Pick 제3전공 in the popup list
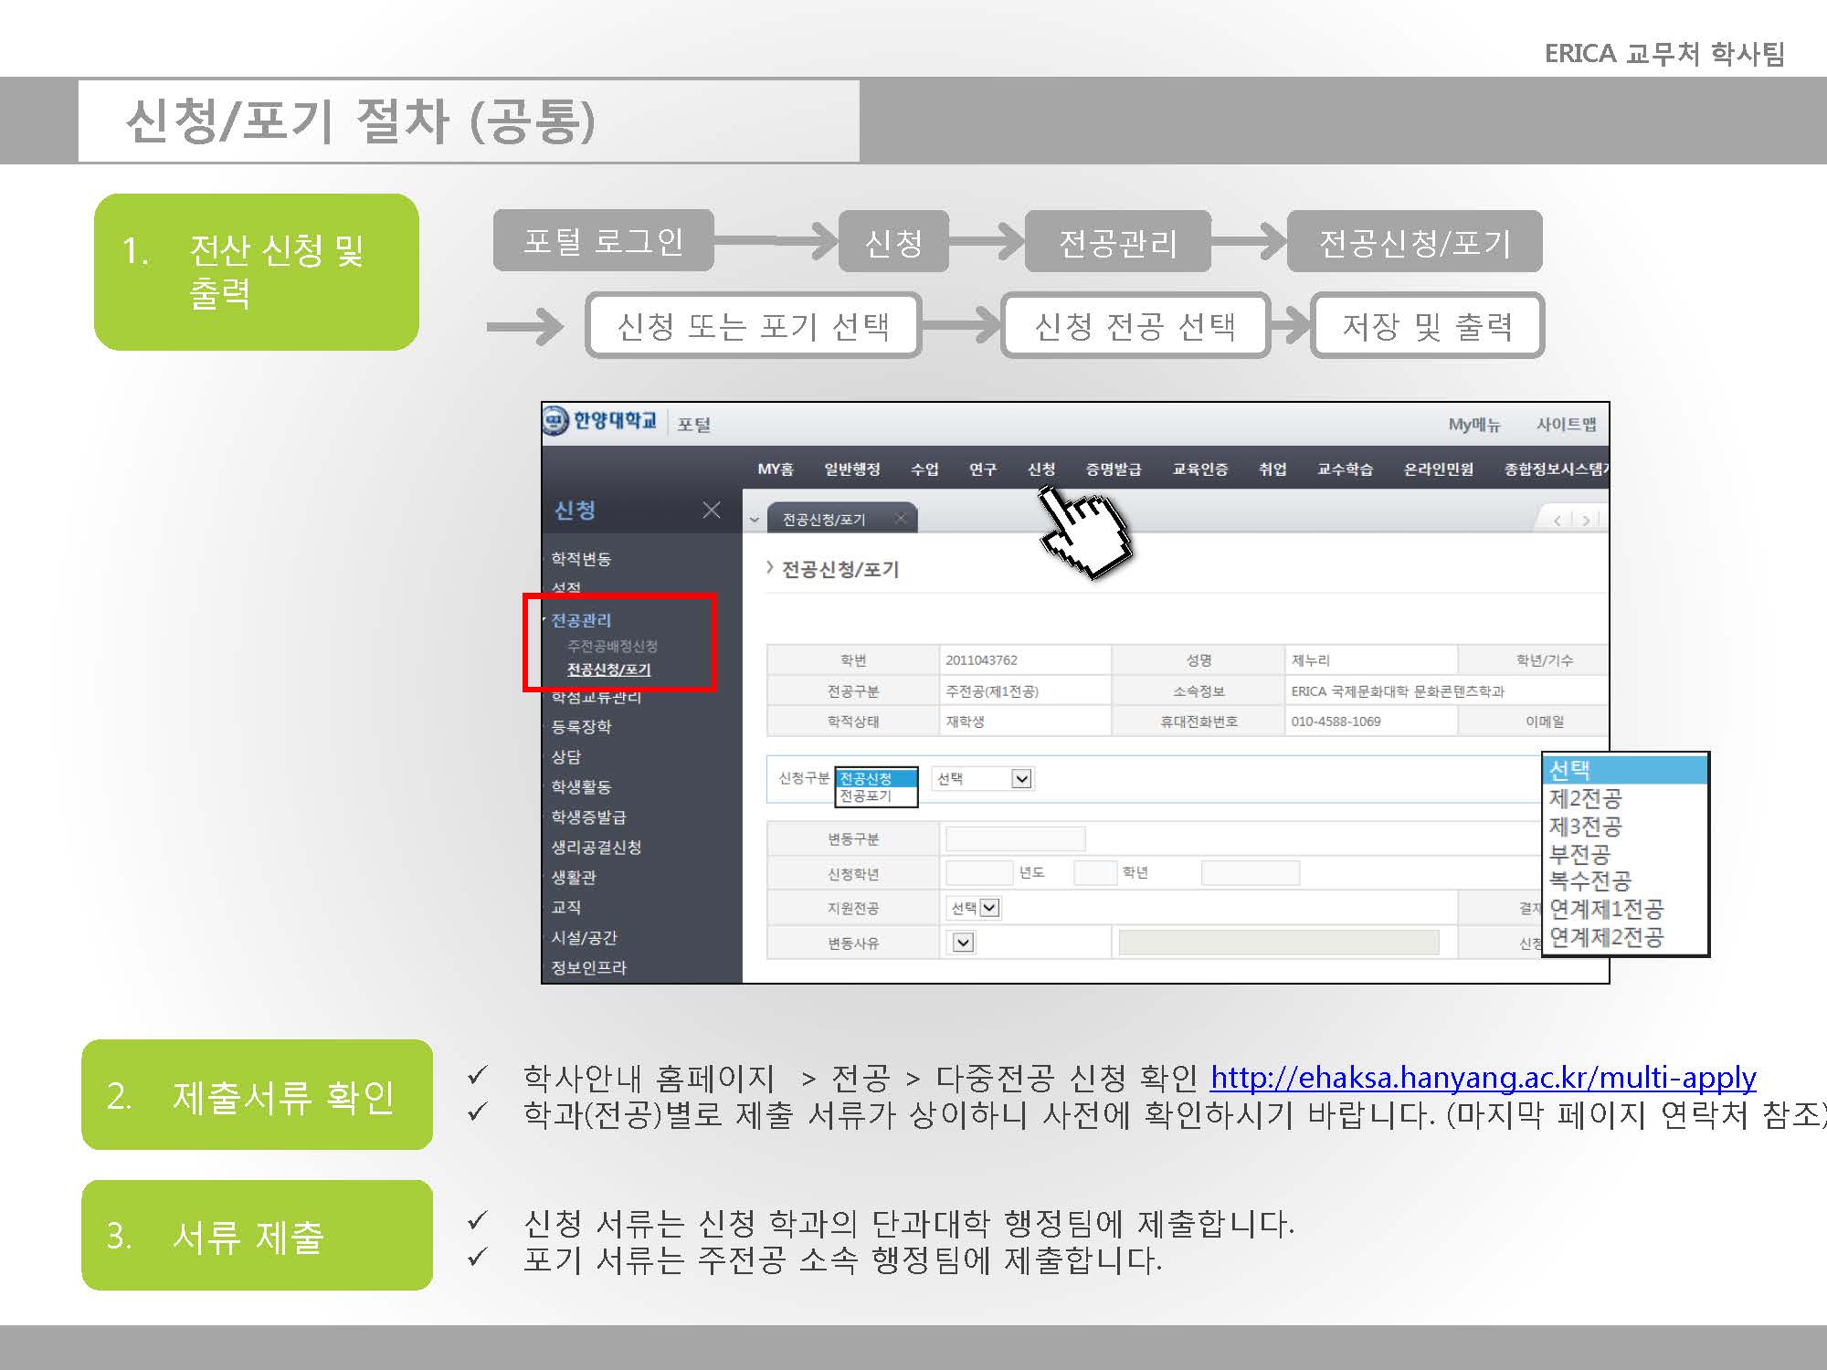Image resolution: width=1827 pixels, height=1370 pixels. (x=1624, y=827)
